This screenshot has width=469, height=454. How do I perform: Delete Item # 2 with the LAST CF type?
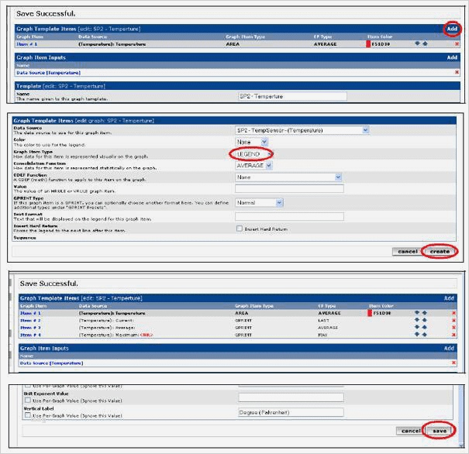tap(453, 320)
